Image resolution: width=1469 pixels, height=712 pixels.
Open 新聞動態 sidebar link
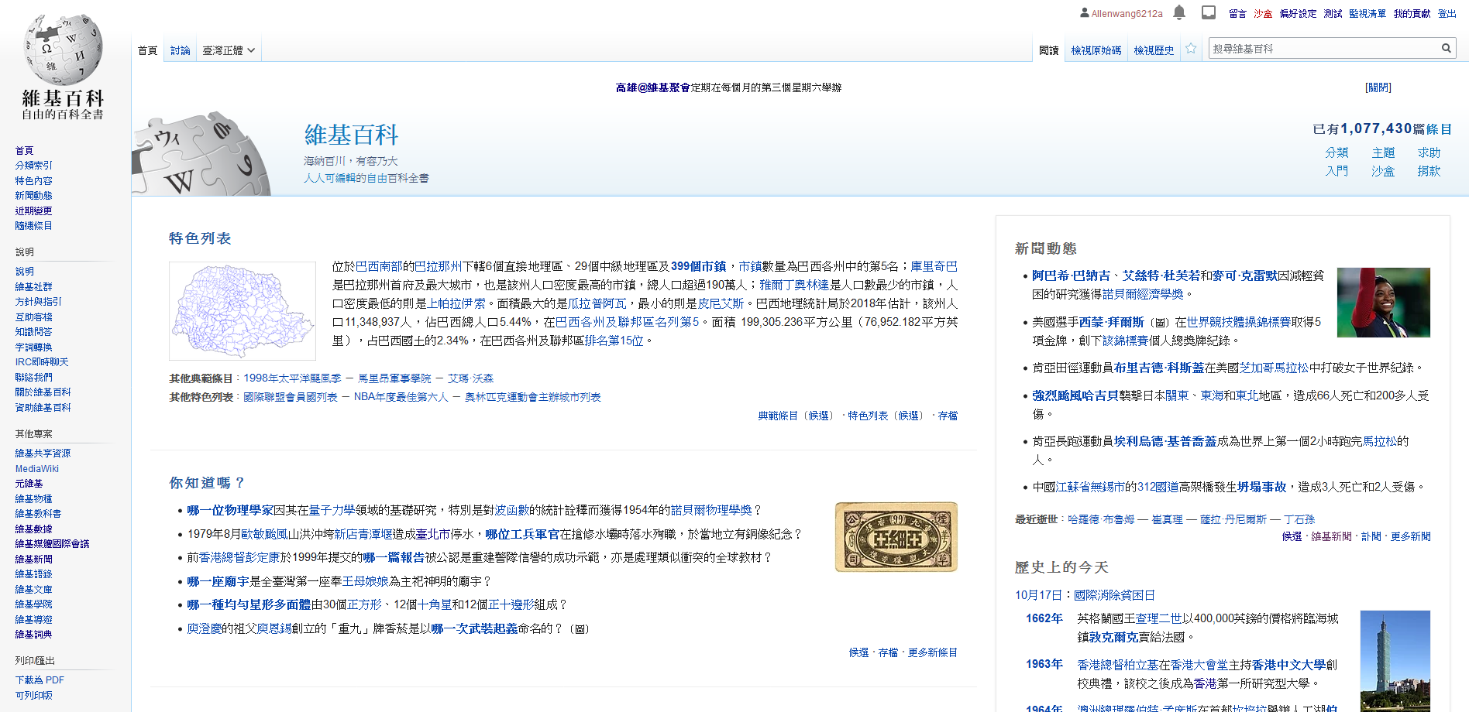point(34,196)
